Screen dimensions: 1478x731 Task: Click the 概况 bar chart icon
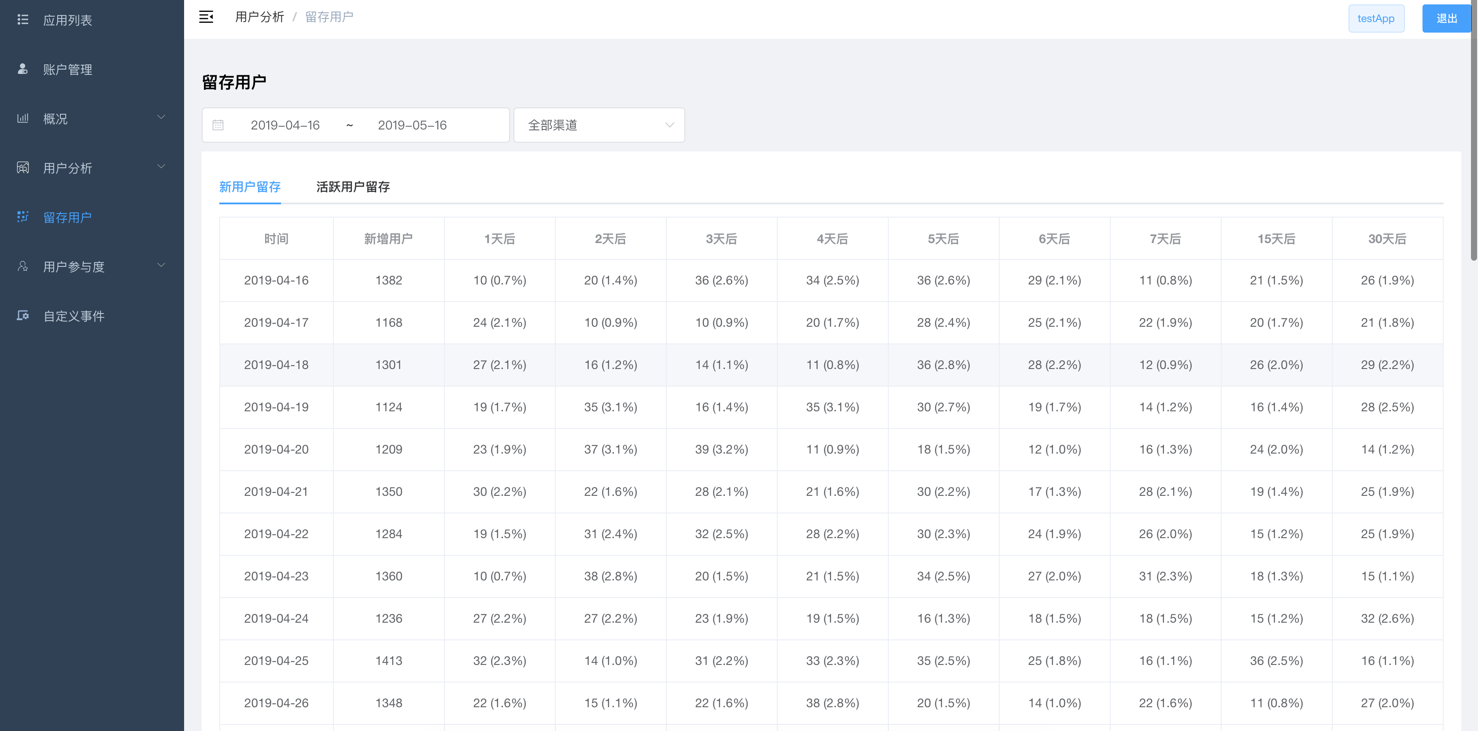[x=23, y=118]
